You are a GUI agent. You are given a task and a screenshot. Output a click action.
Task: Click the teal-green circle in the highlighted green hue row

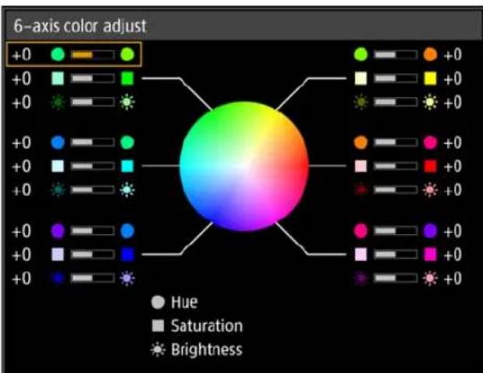[58, 54]
